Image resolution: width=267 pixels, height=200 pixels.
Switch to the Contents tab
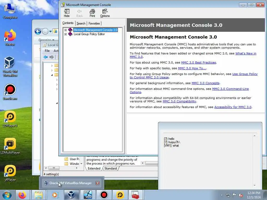pos(68,23)
